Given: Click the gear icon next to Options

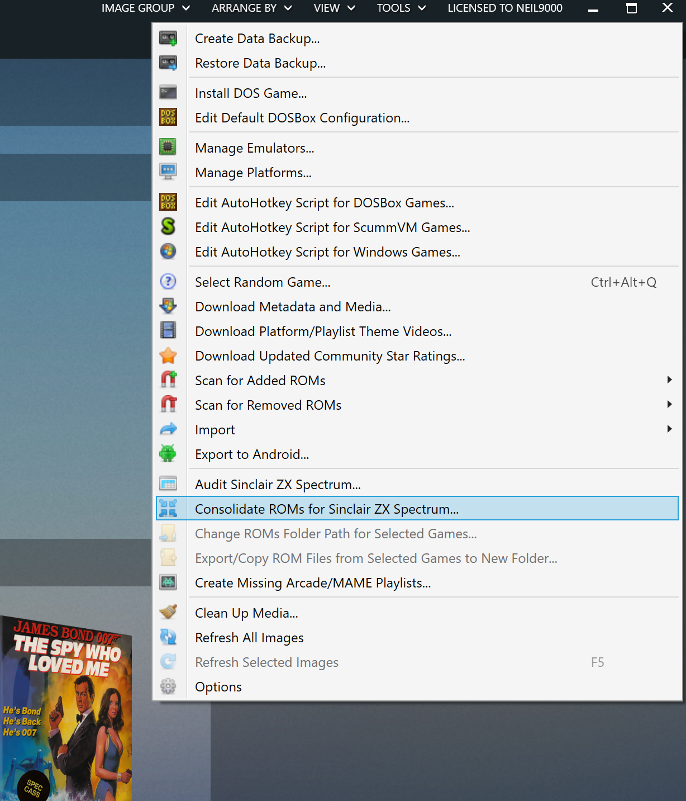Looking at the screenshot, I should [x=168, y=686].
